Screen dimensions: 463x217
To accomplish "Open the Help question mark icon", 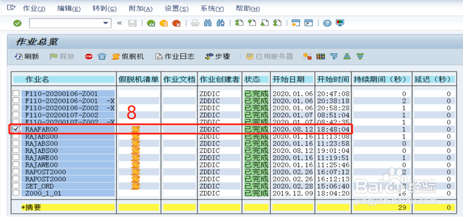I will 327,23.
